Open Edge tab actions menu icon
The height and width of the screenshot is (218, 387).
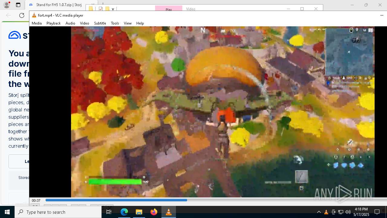click(18, 5)
